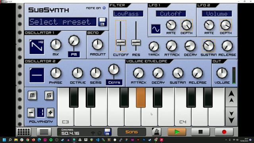Open the main menu hamburger button

point(44,132)
